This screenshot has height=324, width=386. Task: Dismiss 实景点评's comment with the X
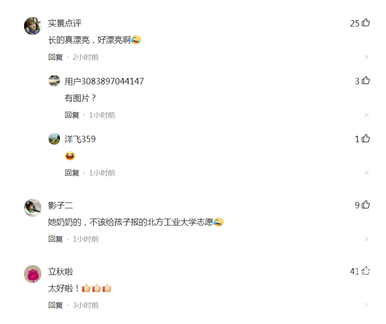tap(366, 57)
